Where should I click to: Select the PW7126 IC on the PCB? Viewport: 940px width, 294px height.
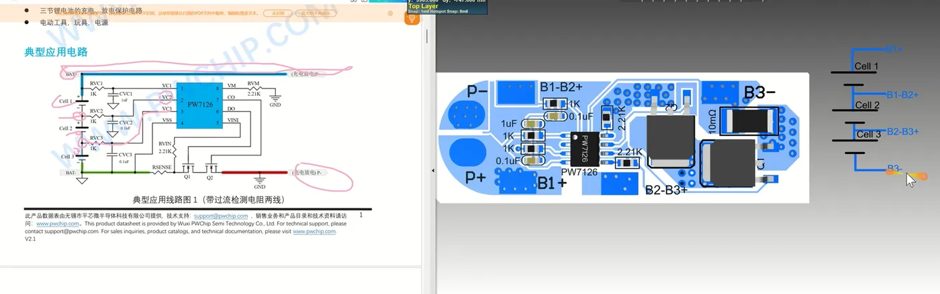(x=584, y=148)
